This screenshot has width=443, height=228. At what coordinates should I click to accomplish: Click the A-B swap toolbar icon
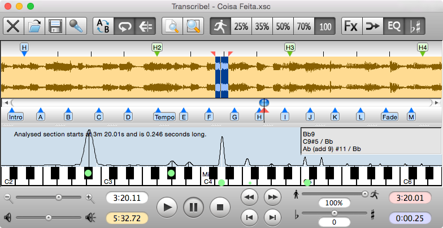tap(103, 26)
